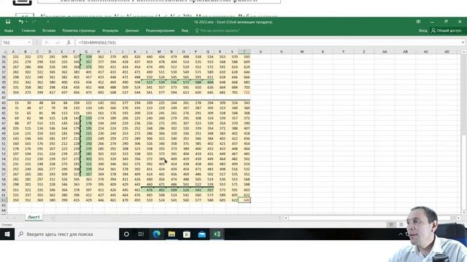Select column A header
Viewport: 467px width, 262px height.
coord(13,52)
